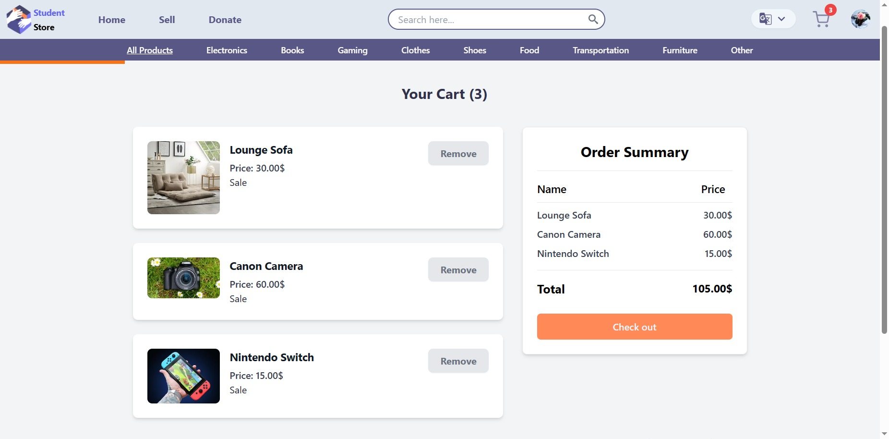Viewport: 889px width, 439px height.
Task: Browse the Furniture category
Action: (680, 50)
